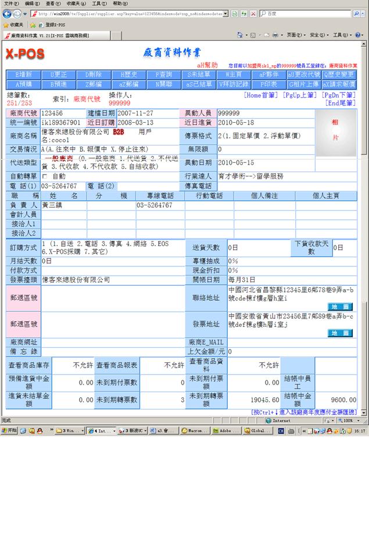This screenshot has height=541, width=369.
Task: Open Macromedia app from the taskbar
Action: (x=195, y=431)
